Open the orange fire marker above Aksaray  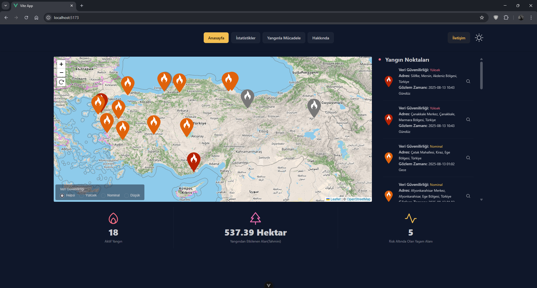(x=187, y=127)
